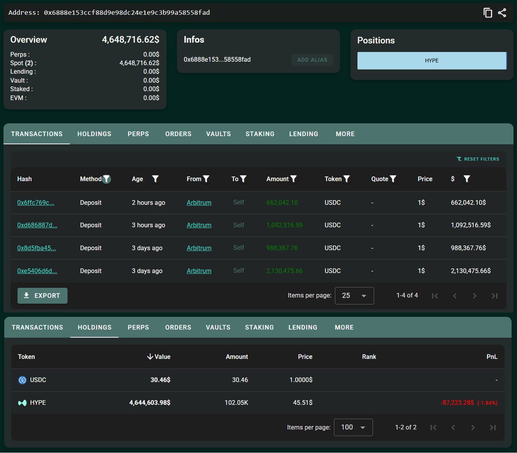Sort holdings by the Value column arrow
The image size is (517, 453).
click(150, 357)
